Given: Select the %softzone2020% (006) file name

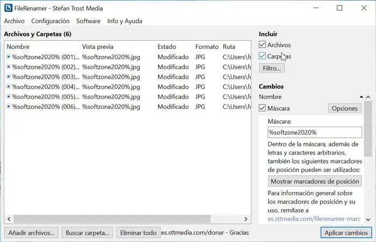Looking at the screenshot, I should pos(46,107).
